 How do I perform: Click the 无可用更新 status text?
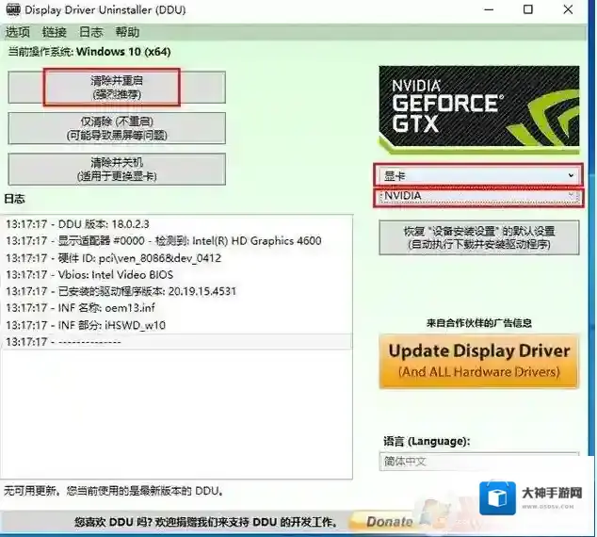113,491
